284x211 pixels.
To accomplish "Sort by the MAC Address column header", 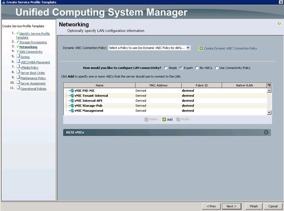I will [158, 85].
